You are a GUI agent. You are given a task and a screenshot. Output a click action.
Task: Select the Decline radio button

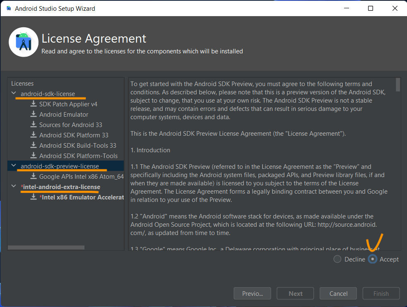(x=337, y=259)
